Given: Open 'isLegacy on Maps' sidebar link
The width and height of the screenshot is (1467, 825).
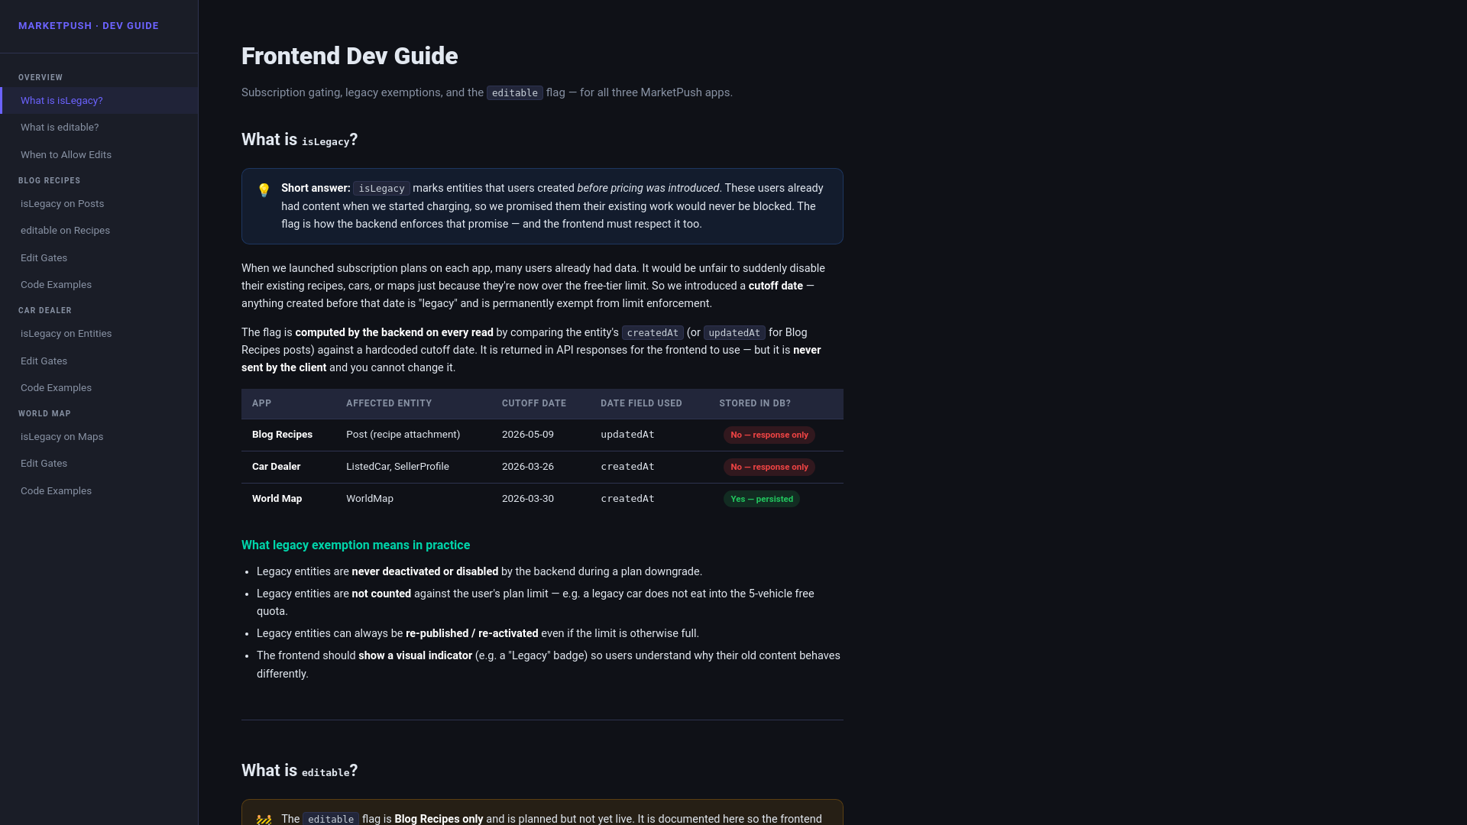Looking at the screenshot, I should pyautogui.click(x=99, y=437).
